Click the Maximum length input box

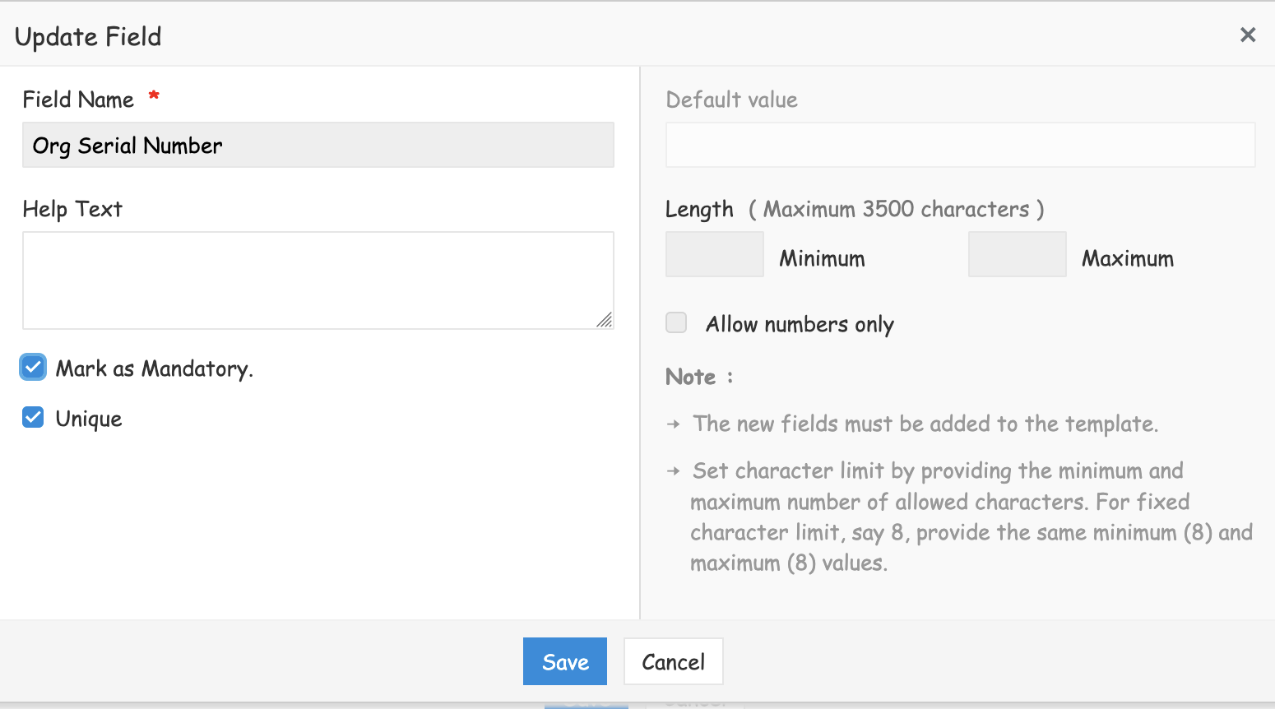pos(1018,254)
